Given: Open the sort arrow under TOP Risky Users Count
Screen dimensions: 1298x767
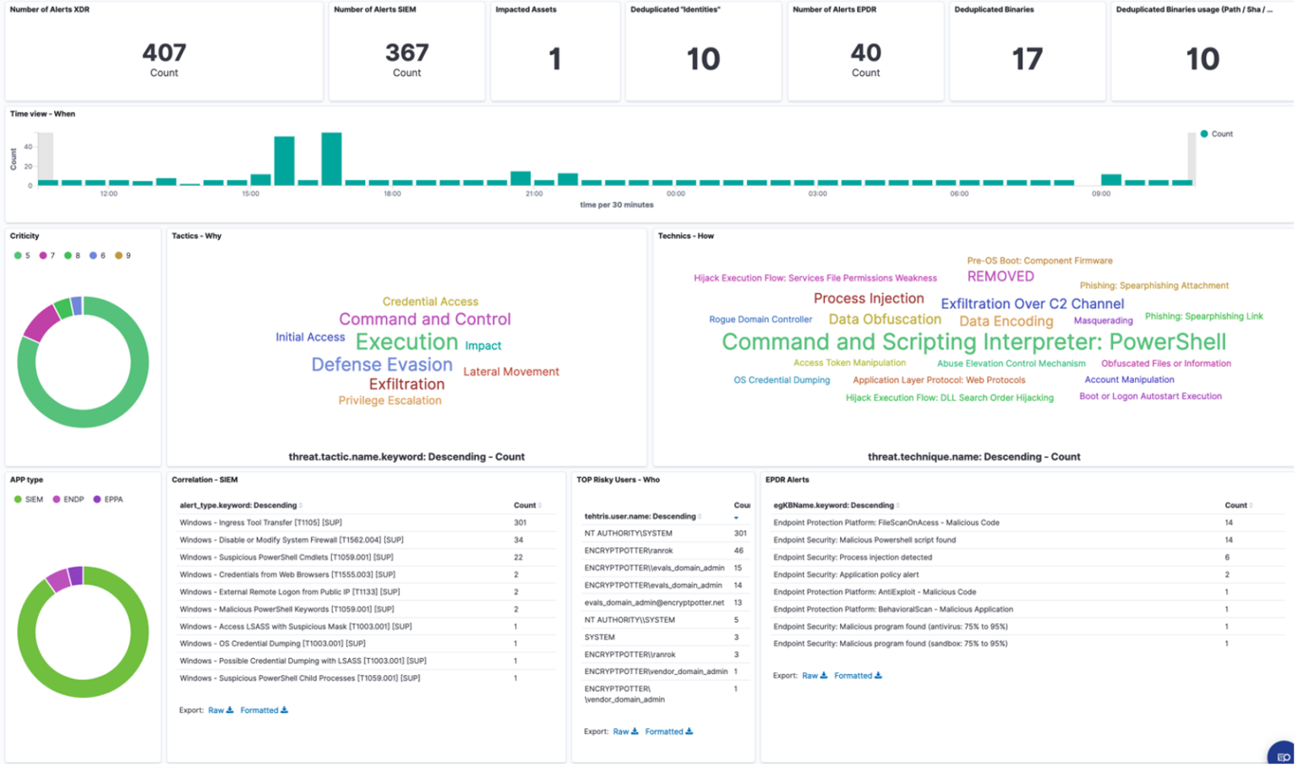Looking at the screenshot, I should click(x=736, y=518).
